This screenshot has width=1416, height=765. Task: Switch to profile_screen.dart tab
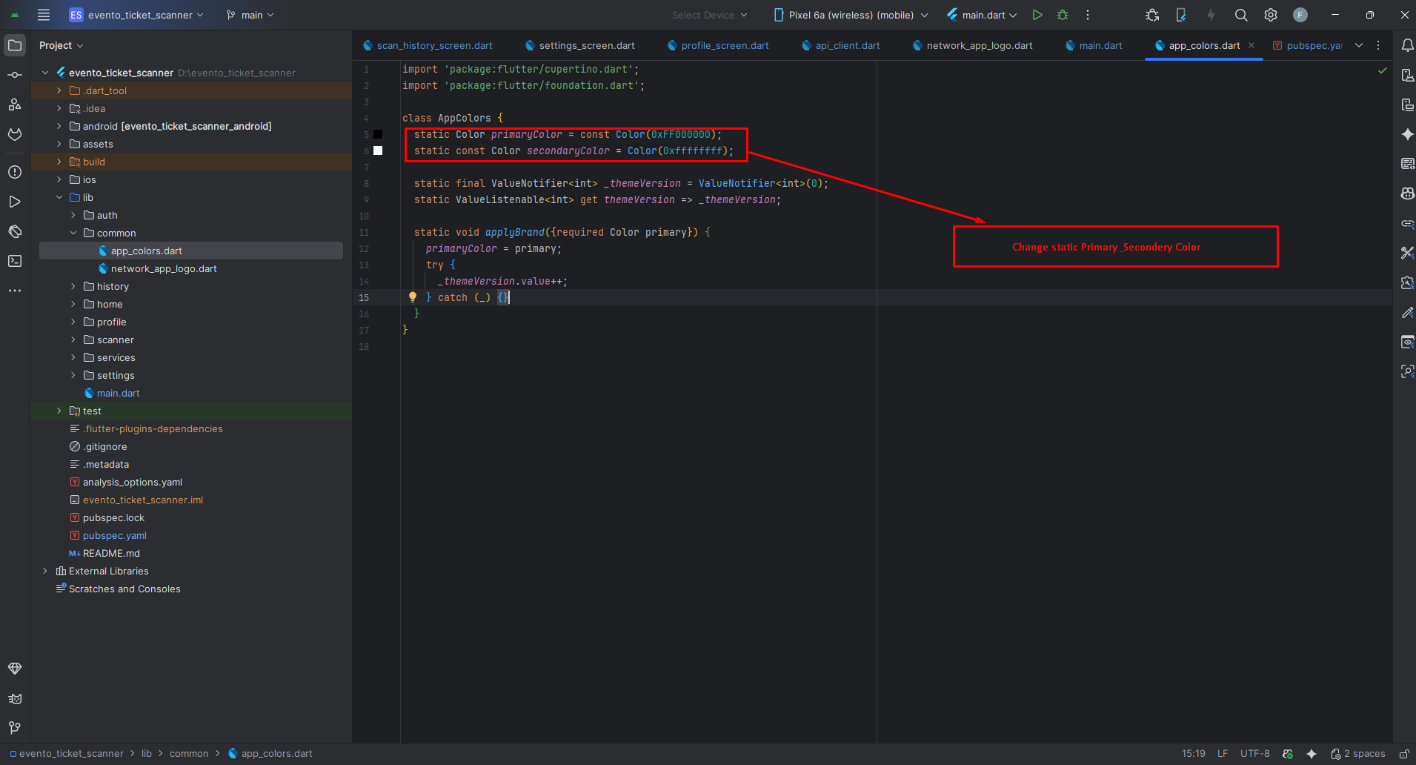click(718, 45)
